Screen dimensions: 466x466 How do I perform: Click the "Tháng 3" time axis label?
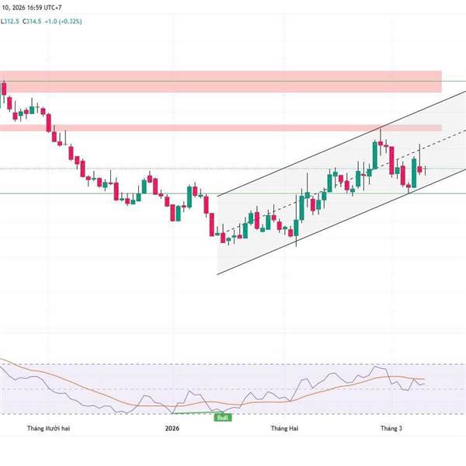391,428
